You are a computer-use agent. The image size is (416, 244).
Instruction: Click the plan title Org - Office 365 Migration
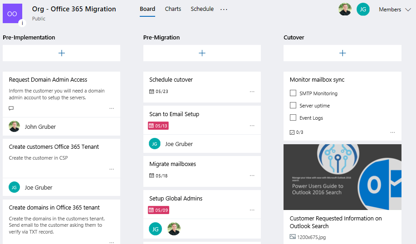[x=74, y=9]
